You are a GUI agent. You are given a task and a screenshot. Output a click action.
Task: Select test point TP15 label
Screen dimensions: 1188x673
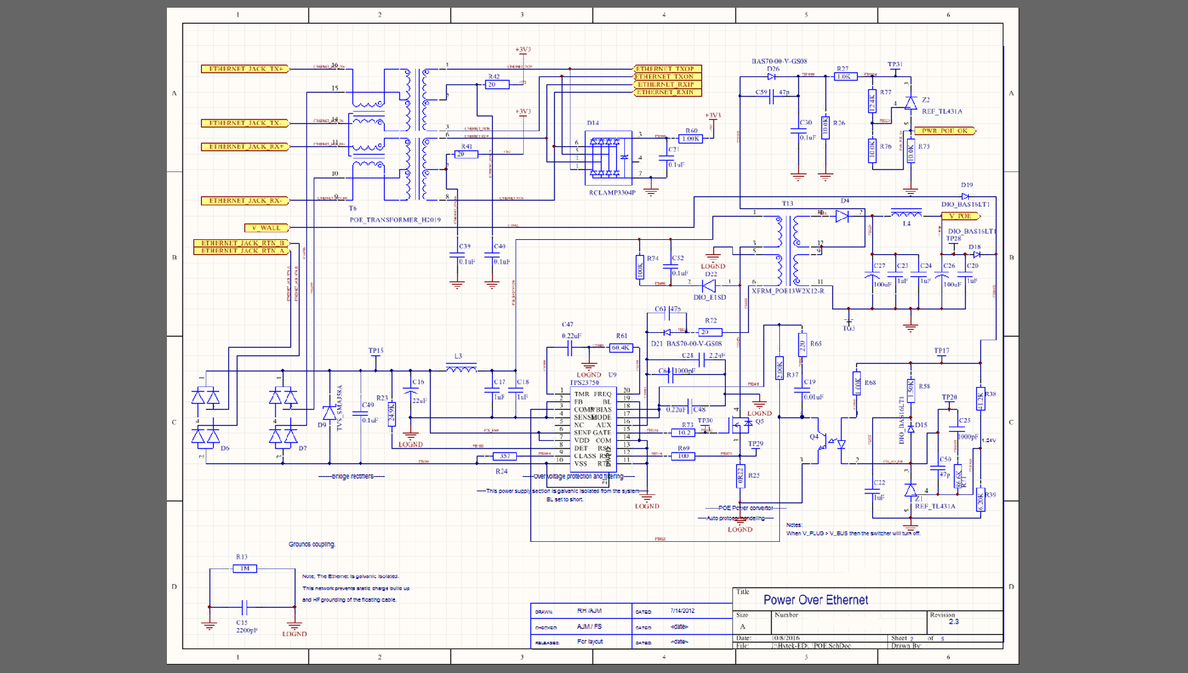tap(376, 351)
